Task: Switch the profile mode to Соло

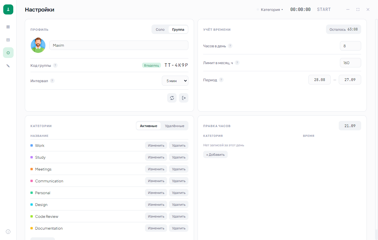Action: point(160,30)
